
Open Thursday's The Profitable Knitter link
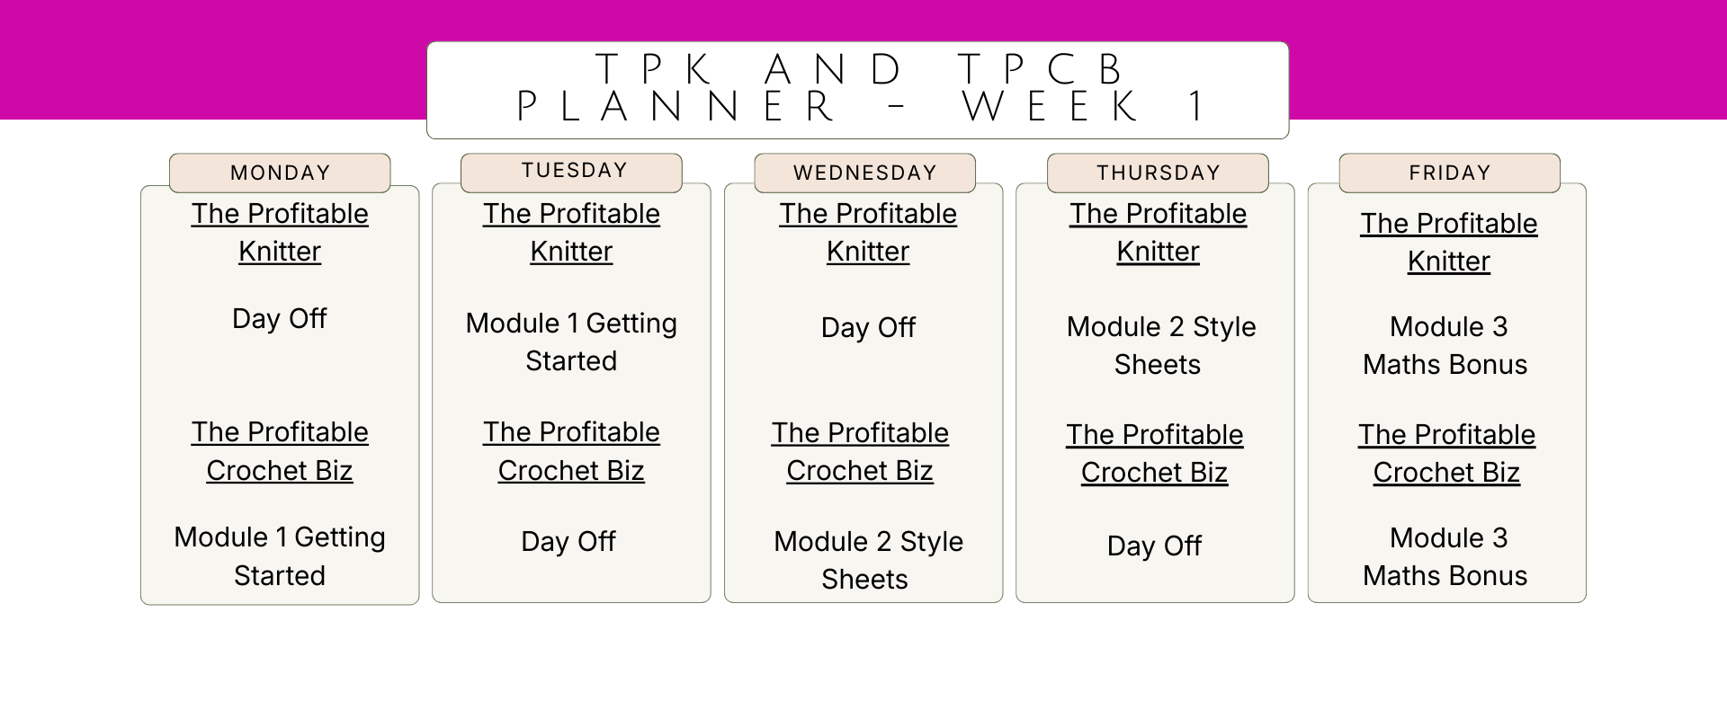click(1159, 233)
